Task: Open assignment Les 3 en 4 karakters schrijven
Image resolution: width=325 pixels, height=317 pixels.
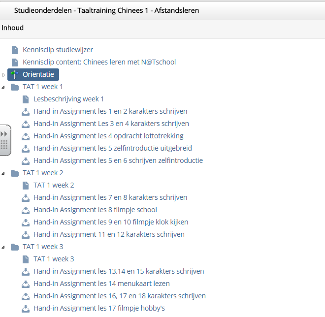Action: click(111, 124)
